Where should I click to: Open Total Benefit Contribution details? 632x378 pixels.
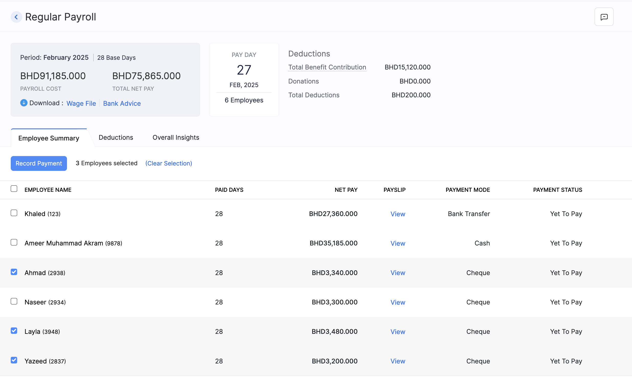[x=327, y=67]
